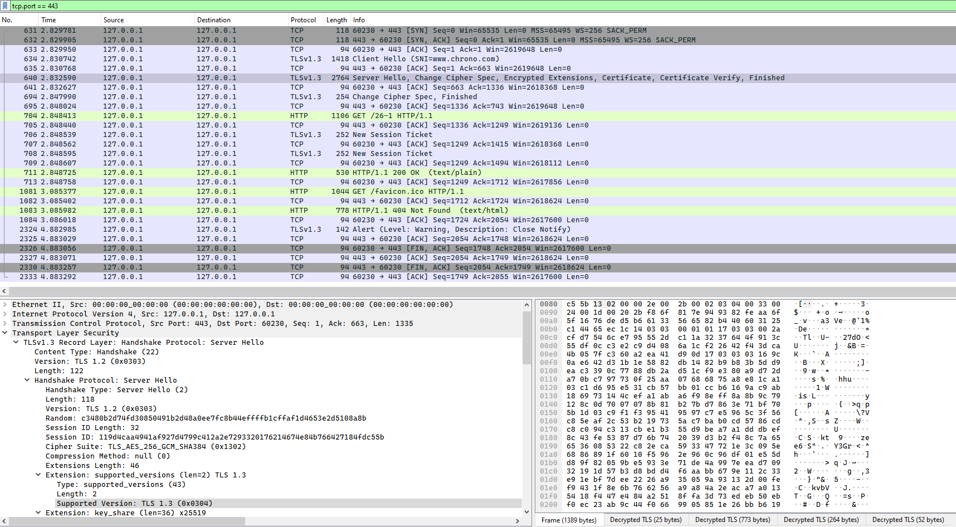This screenshot has width=956, height=527.
Task: Click the Cipher Suite TLS_AES_256_GCM_SHA384 line
Action: 145,446
